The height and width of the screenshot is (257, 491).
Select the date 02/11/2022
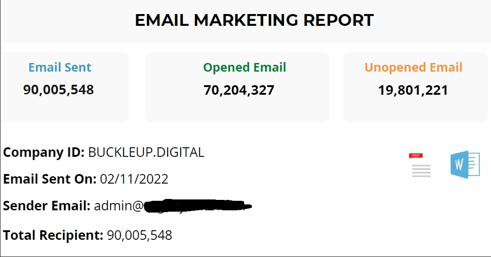(134, 179)
